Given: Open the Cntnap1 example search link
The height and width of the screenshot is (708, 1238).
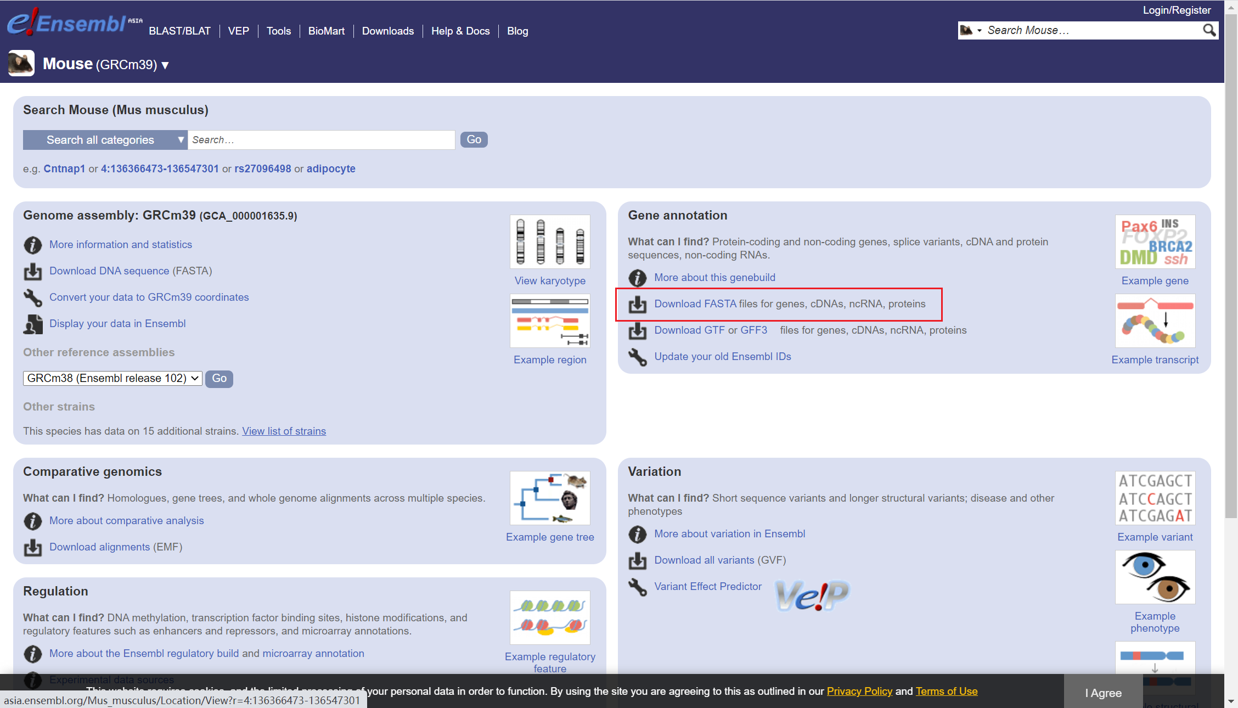Looking at the screenshot, I should click(x=64, y=169).
